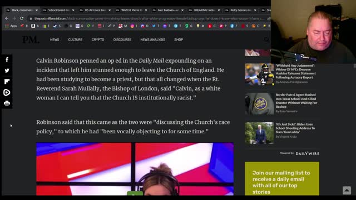
Task: Click the NFL player article thumbnail
Action: tap(259, 74)
